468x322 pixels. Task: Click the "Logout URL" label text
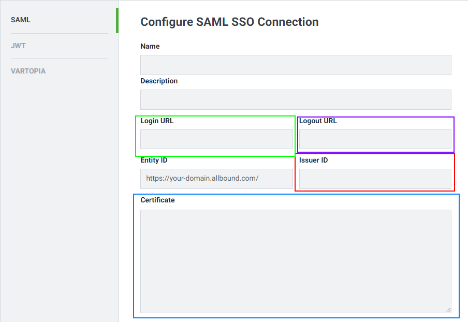(318, 121)
